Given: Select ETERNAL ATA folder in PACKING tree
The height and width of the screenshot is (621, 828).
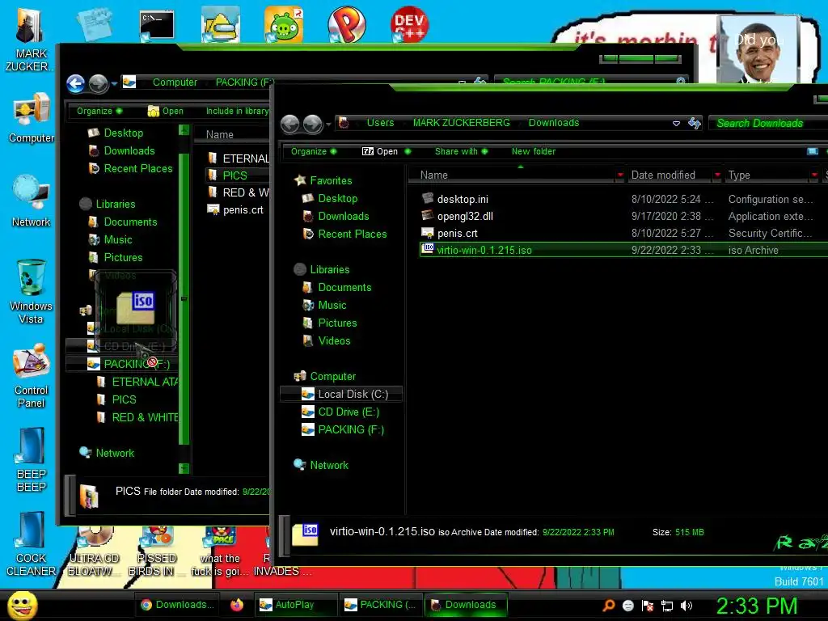Looking at the screenshot, I should coord(138,382).
